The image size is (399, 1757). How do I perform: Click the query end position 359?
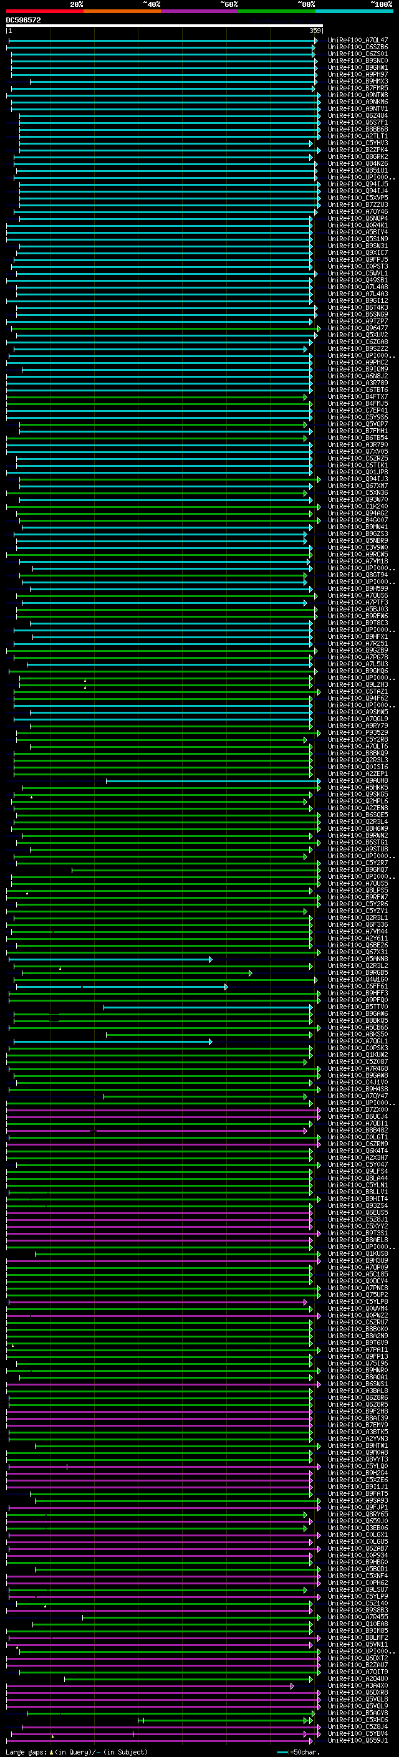315,31
